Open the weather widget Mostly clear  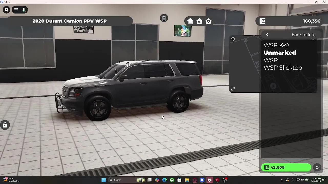pos(11,180)
